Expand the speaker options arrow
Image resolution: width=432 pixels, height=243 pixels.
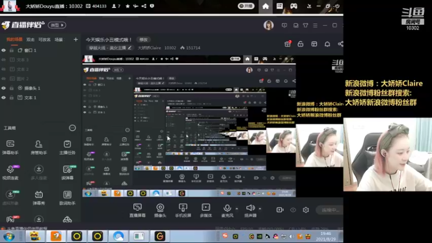click(x=260, y=208)
